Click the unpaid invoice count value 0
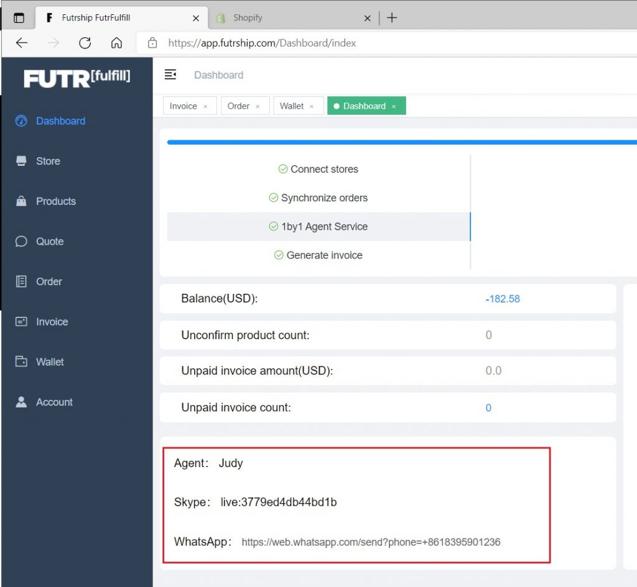637x587 pixels. [488, 407]
